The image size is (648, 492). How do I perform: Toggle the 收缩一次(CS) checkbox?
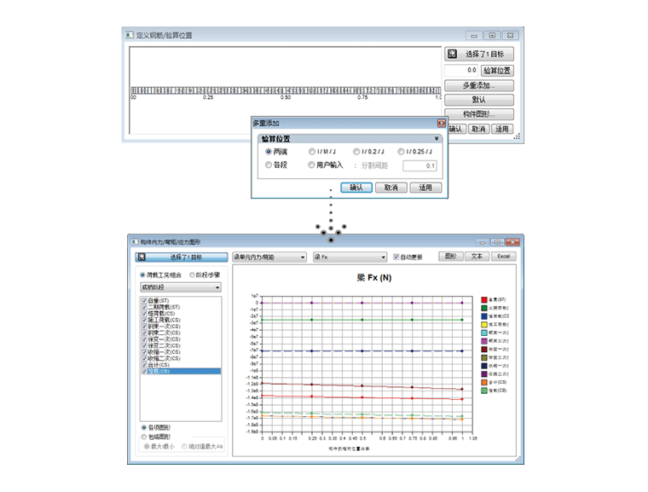pyautogui.click(x=144, y=352)
